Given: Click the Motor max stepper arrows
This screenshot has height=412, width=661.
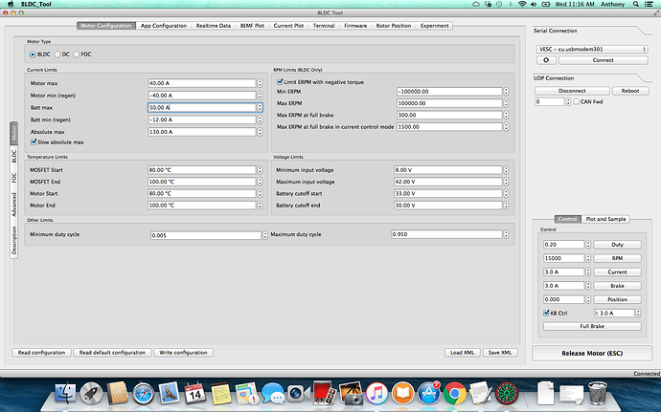Looking at the screenshot, I should point(261,83).
